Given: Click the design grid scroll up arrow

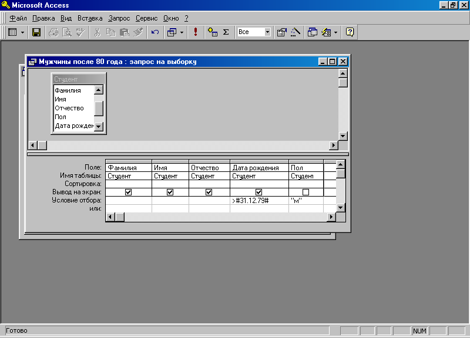Looking at the screenshot, I should pyautogui.click(x=341, y=164).
